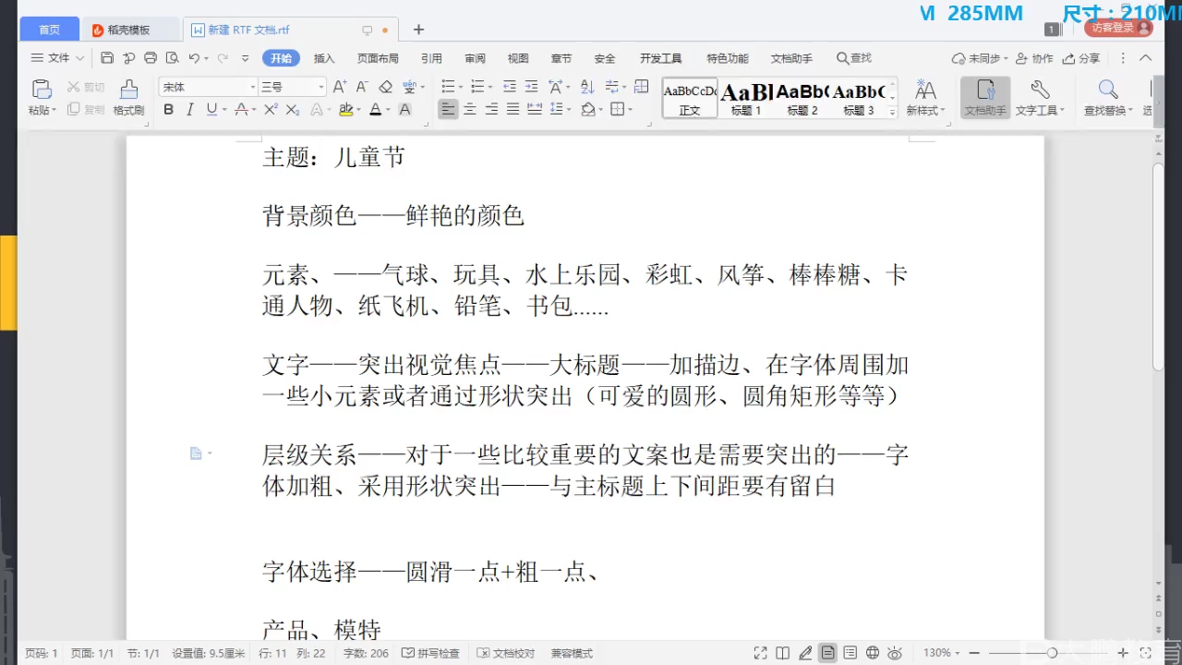This screenshot has width=1182, height=665.
Task: Open the View (视图) tab
Action: [518, 58]
